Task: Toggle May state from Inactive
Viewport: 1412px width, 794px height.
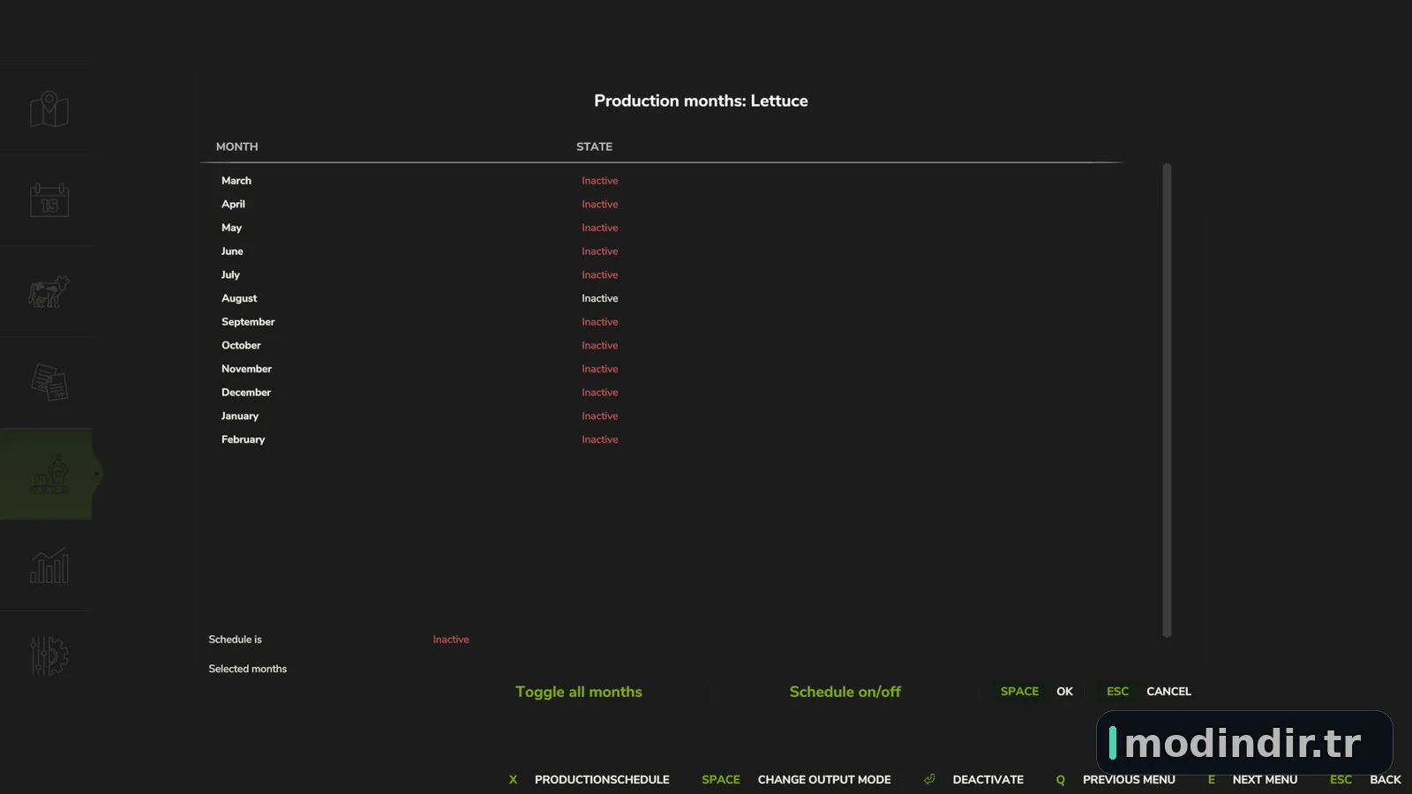Action: pos(600,228)
